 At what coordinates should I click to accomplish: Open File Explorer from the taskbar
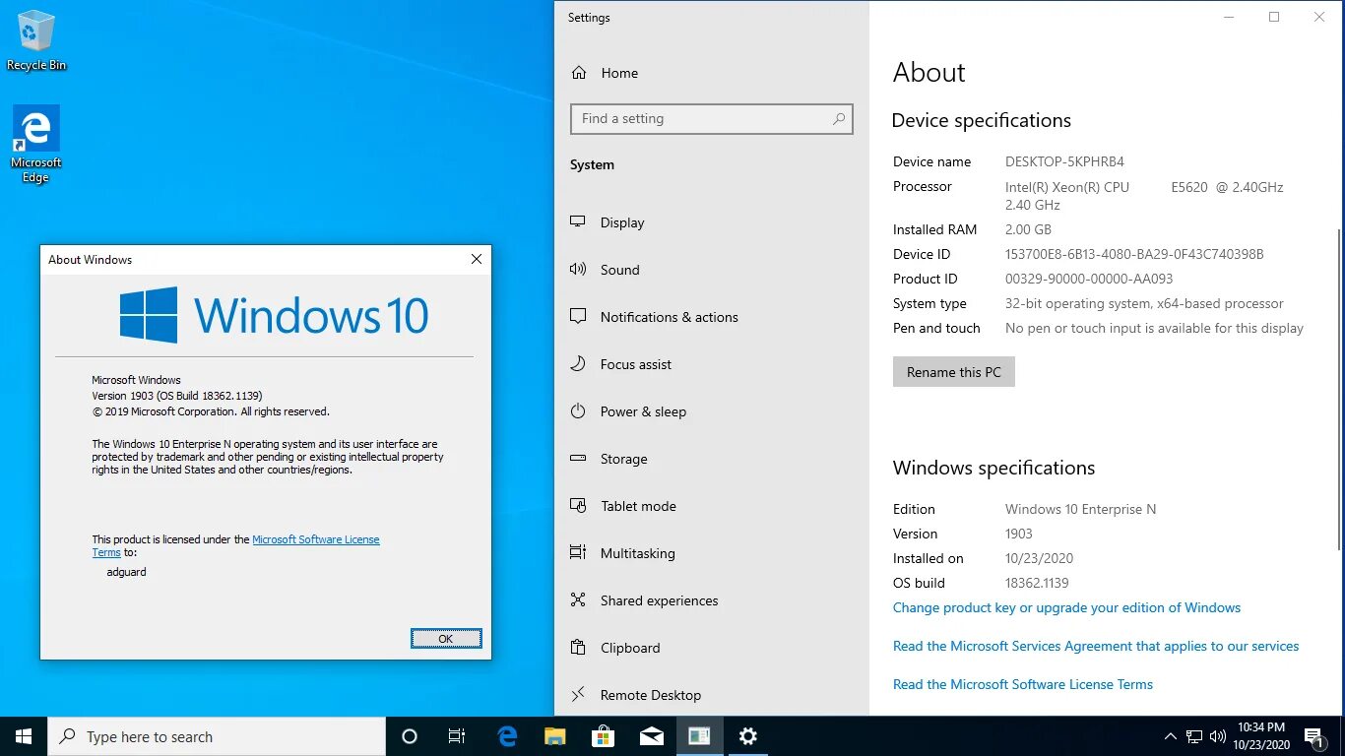555,736
